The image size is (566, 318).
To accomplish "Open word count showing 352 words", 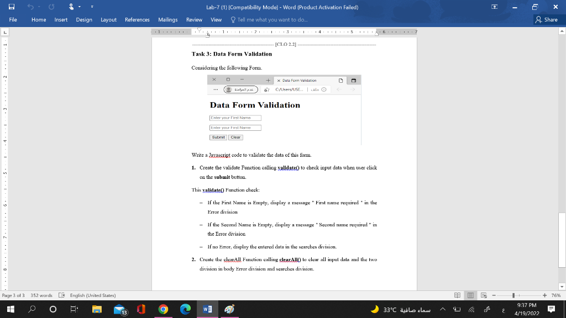I will tap(41, 295).
